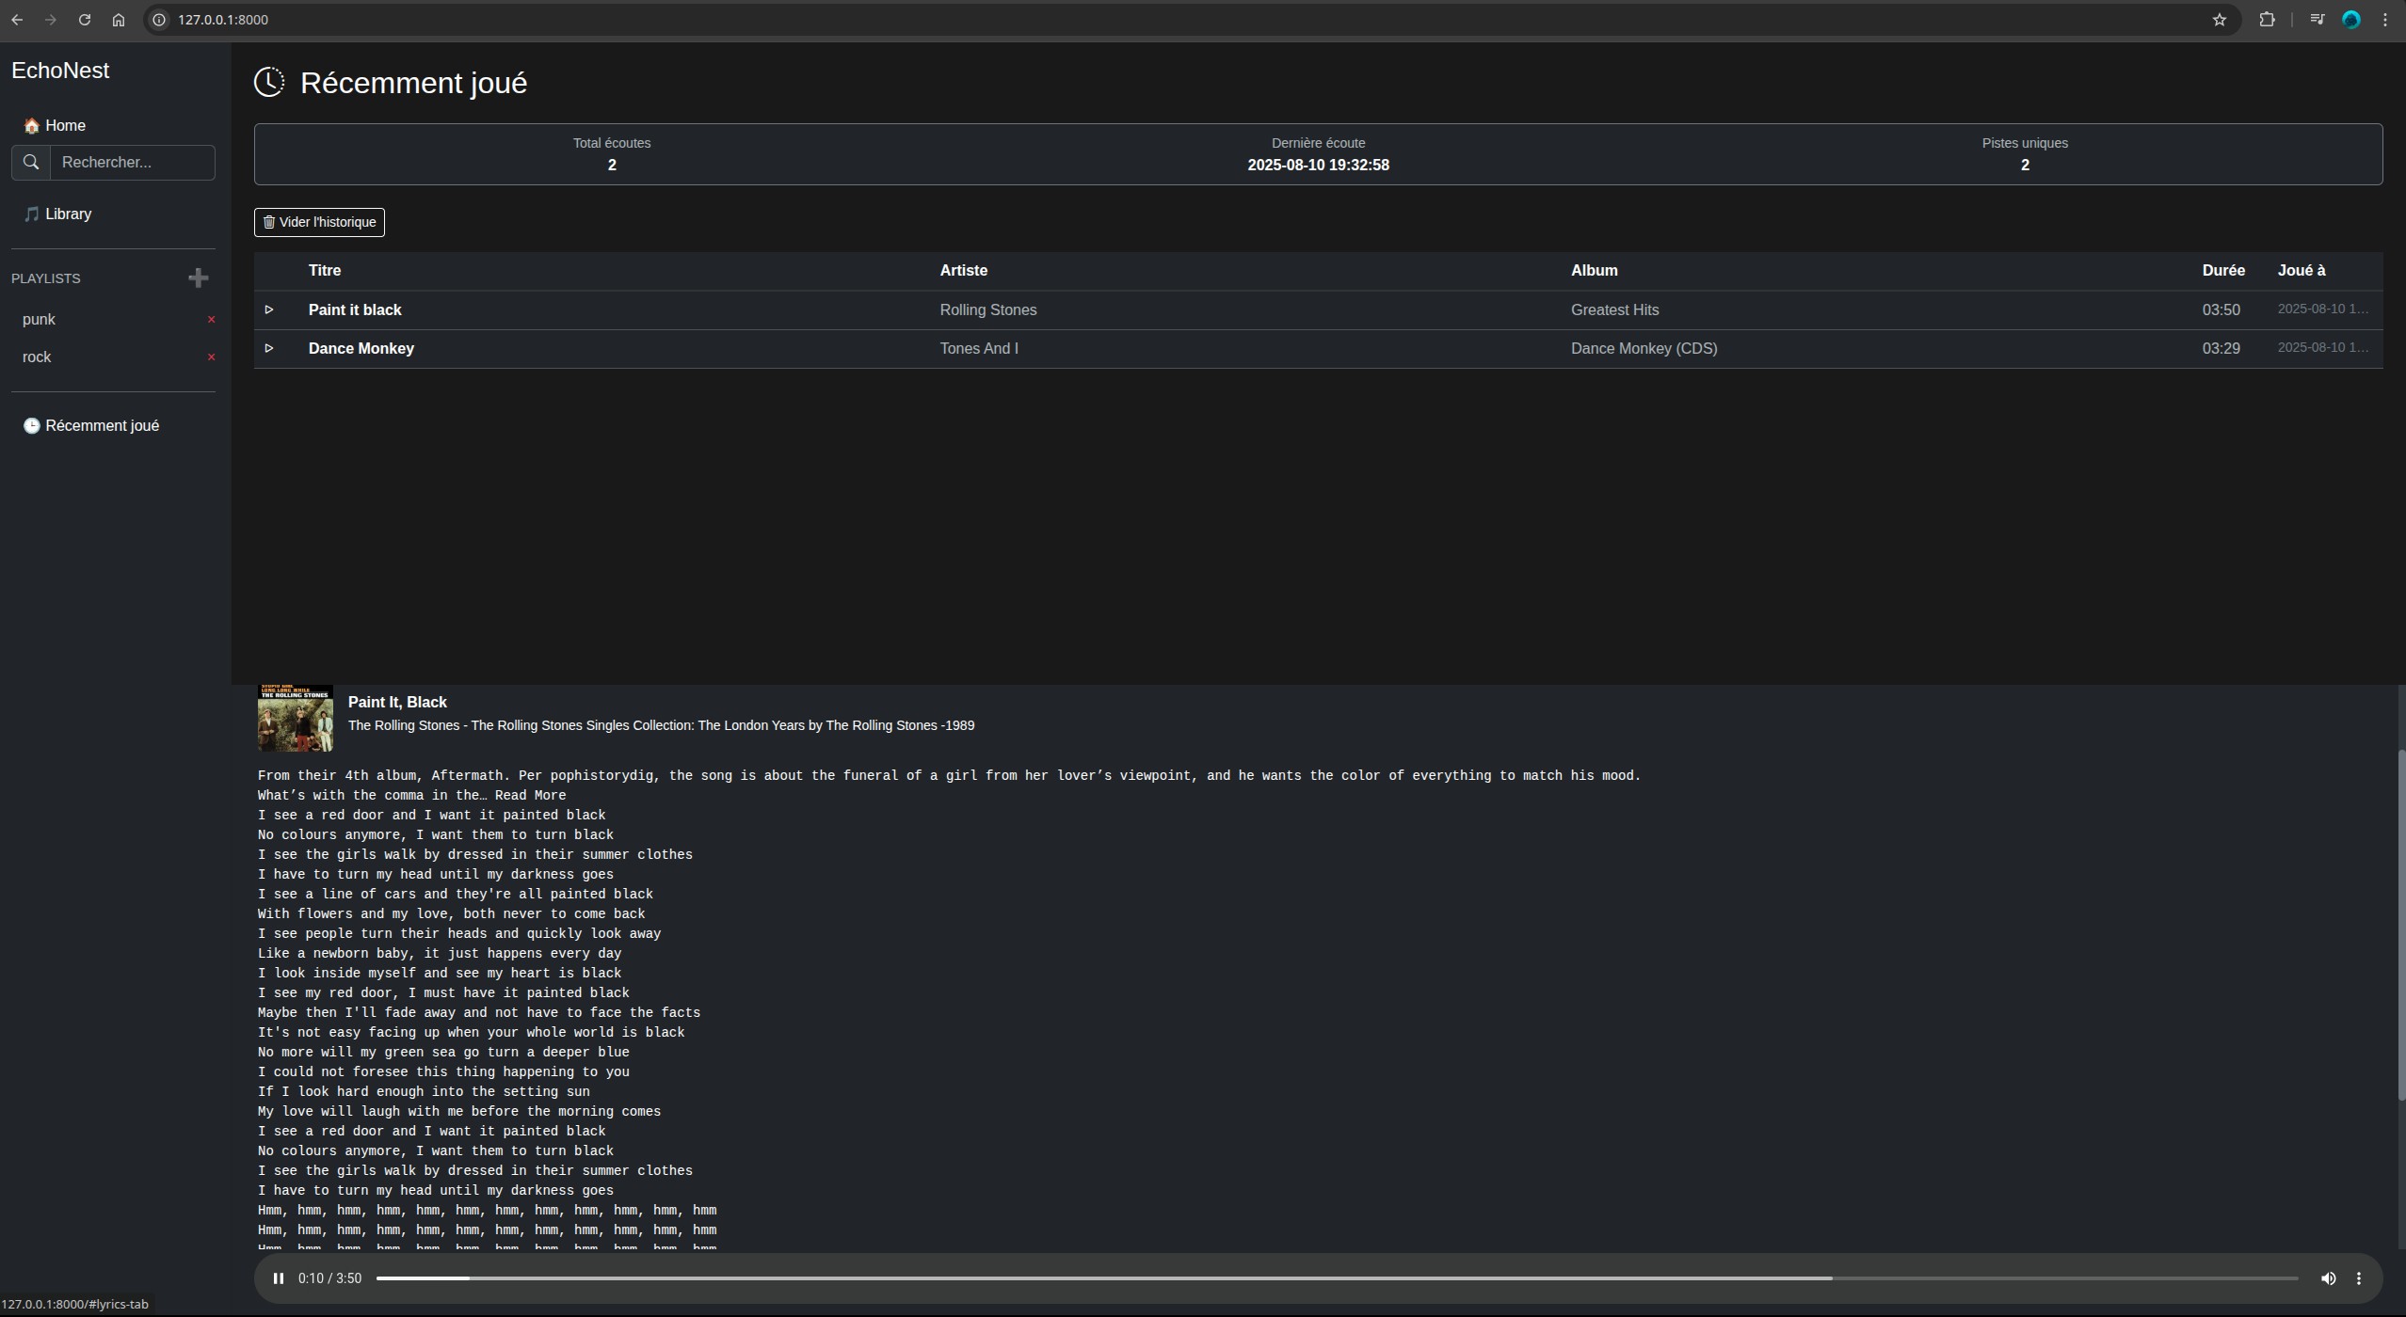The width and height of the screenshot is (2406, 1317).
Task: Click the Durée column header
Action: pyautogui.click(x=2223, y=271)
